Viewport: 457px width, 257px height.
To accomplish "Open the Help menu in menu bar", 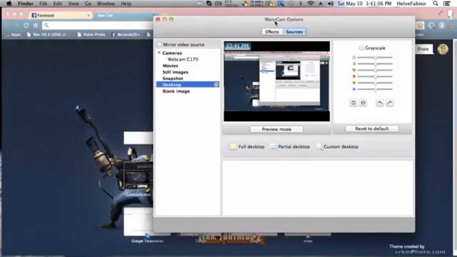I will (126, 4).
